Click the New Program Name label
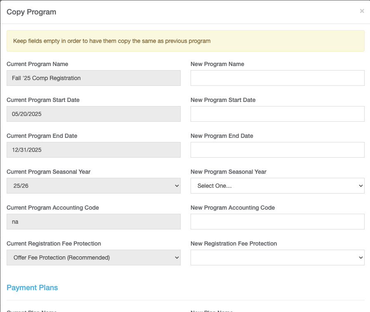The height and width of the screenshot is (312, 370). pyautogui.click(x=217, y=64)
